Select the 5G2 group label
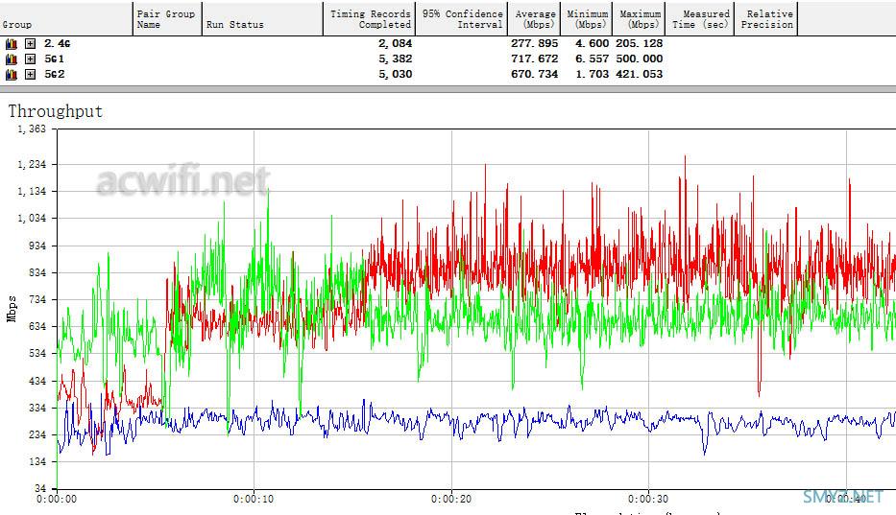The width and height of the screenshot is (896, 515). pos(55,74)
